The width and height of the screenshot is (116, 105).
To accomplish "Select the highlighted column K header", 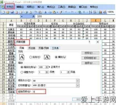I will pos(96,20).
